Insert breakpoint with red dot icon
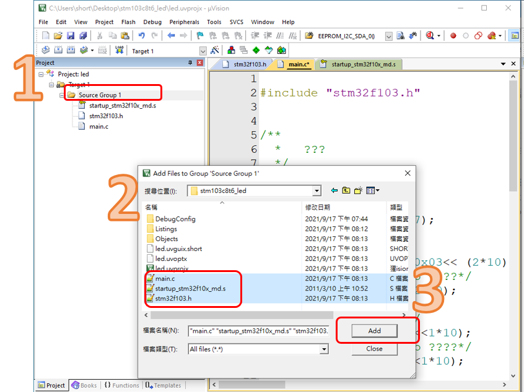The image size is (524, 392). pyautogui.click(x=453, y=36)
